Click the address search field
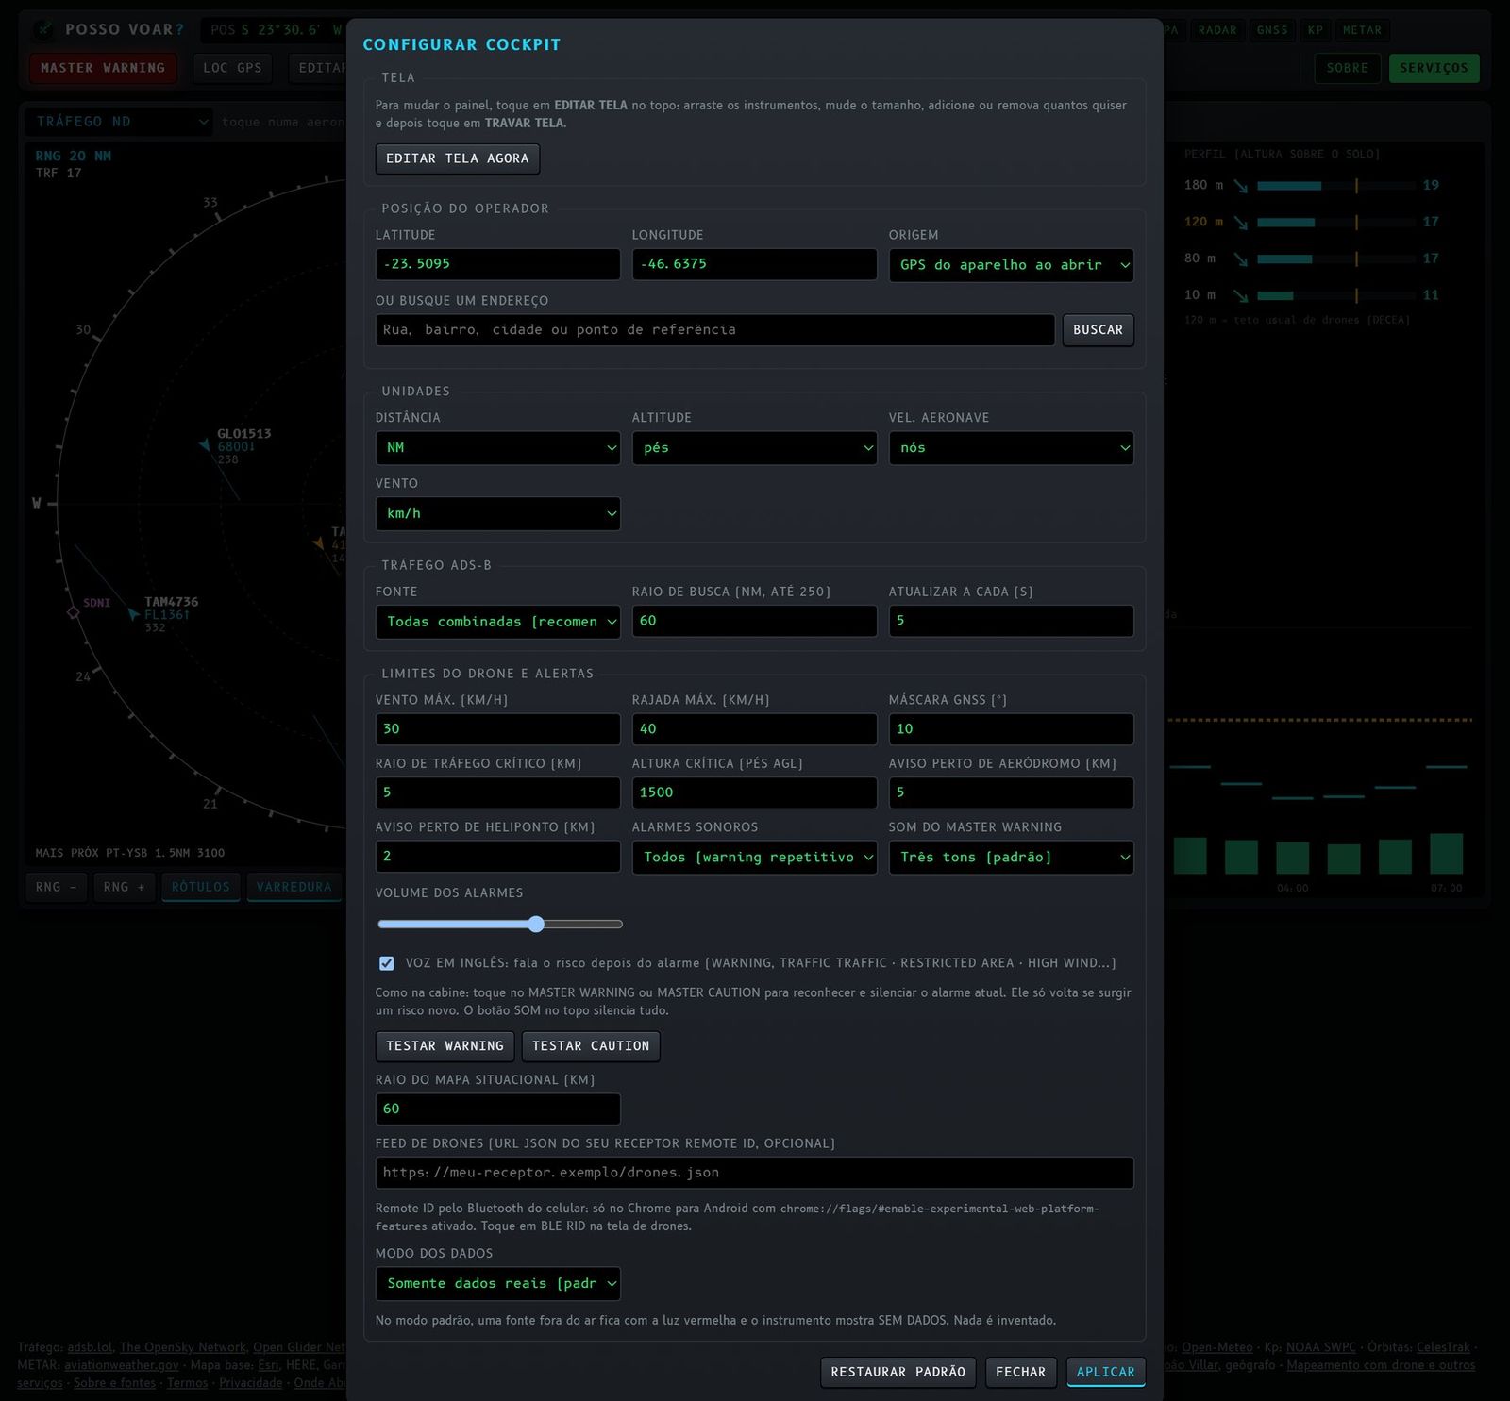 pyautogui.click(x=715, y=330)
